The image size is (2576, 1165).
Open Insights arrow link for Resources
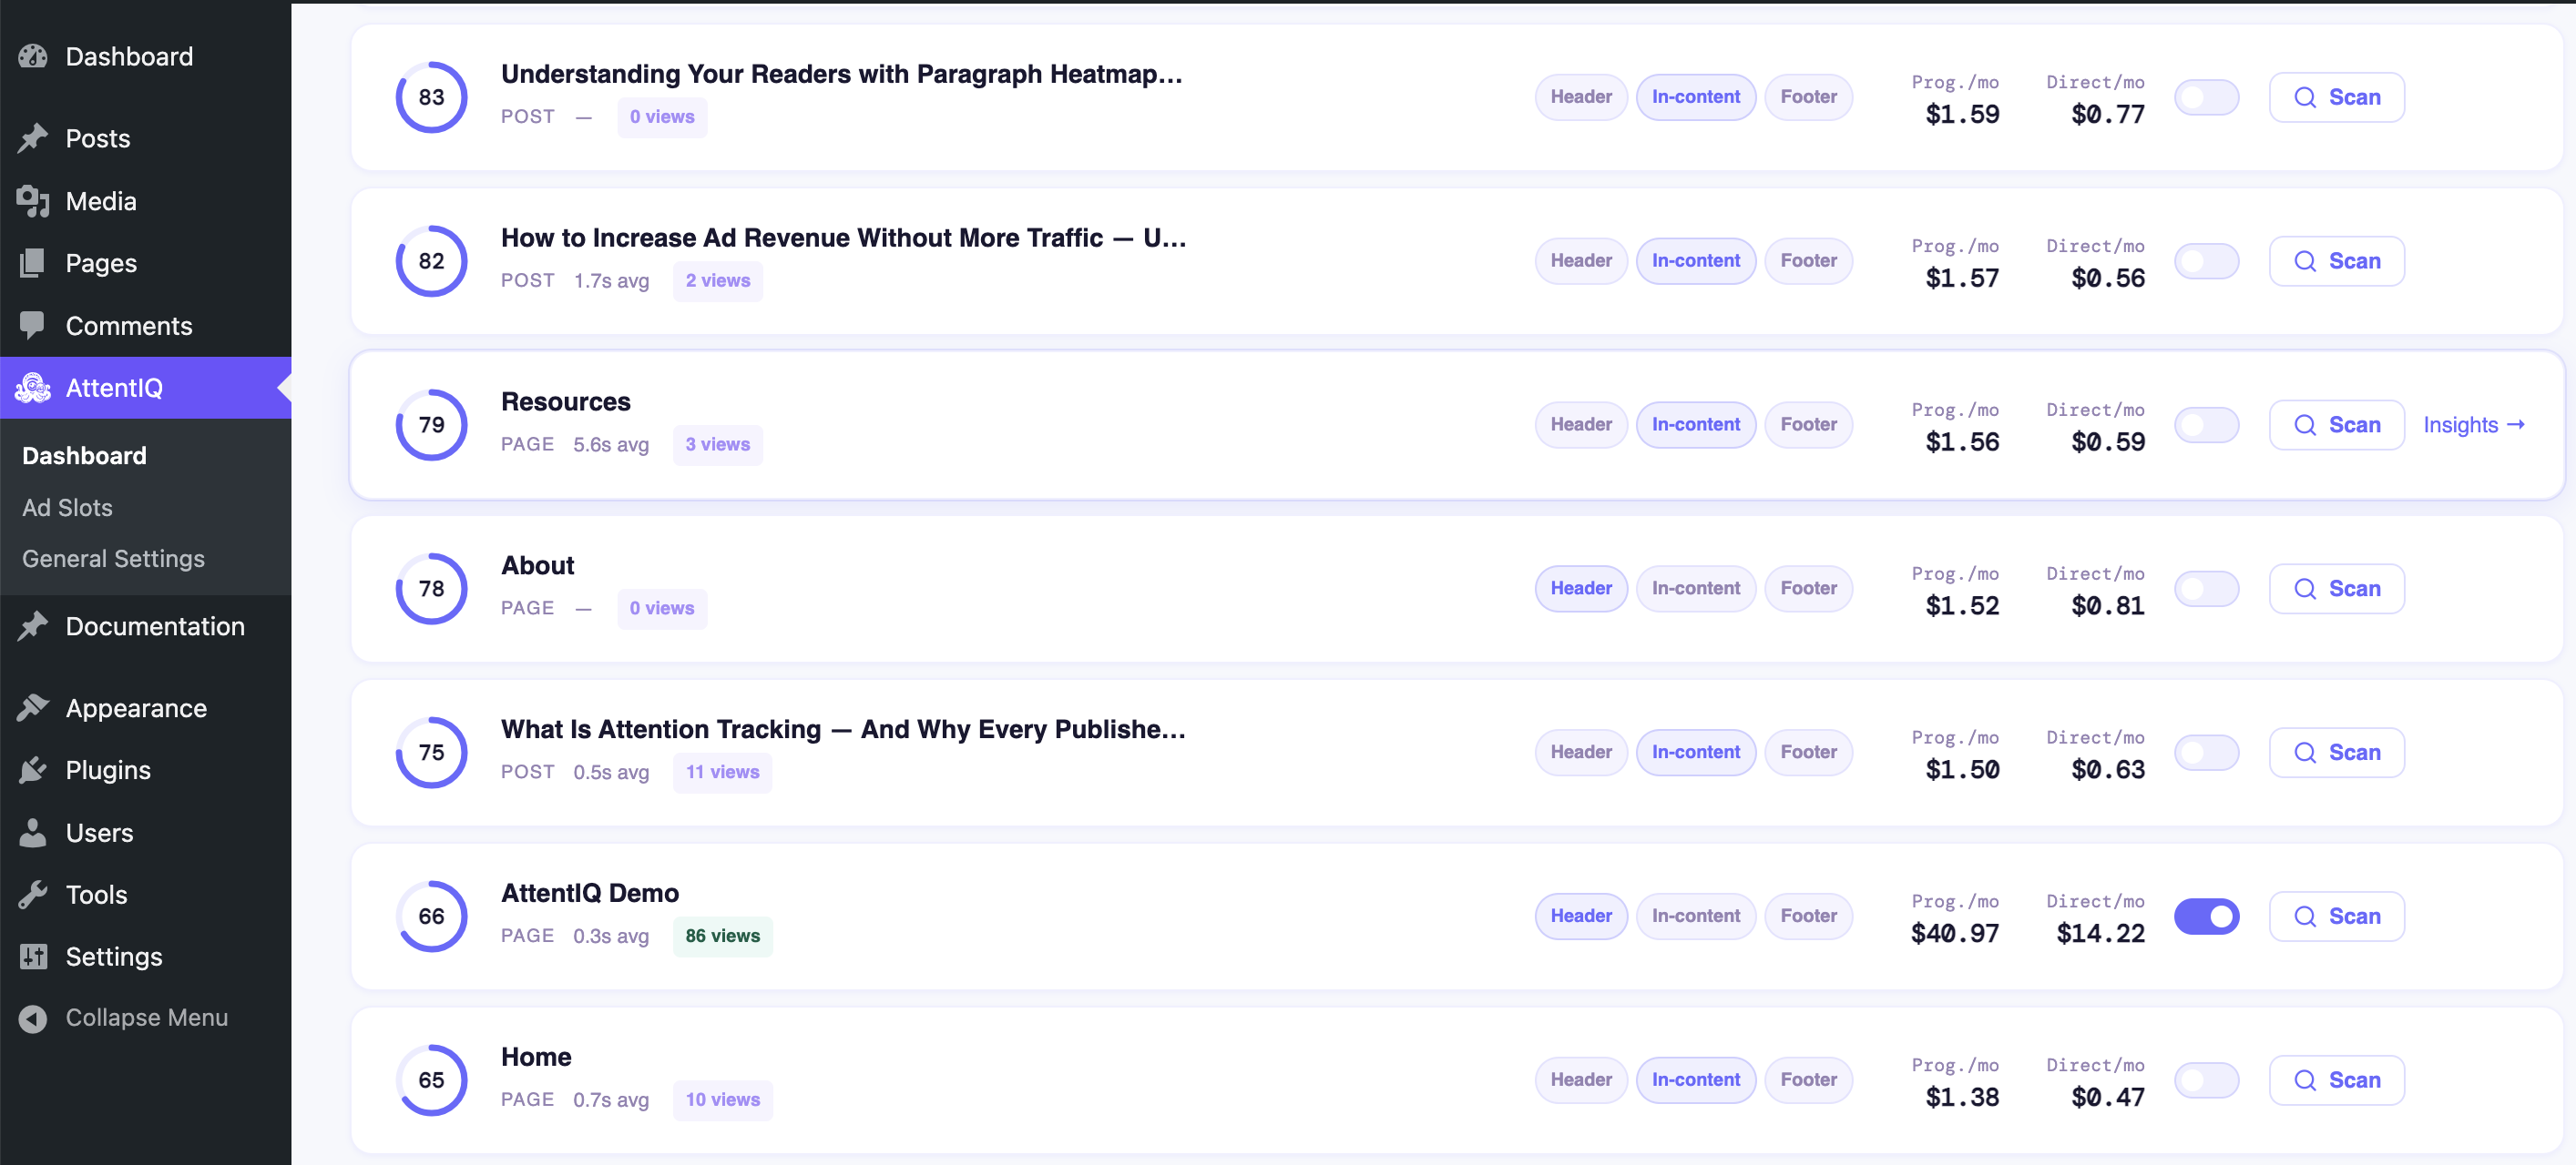[x=2474, y=425]
